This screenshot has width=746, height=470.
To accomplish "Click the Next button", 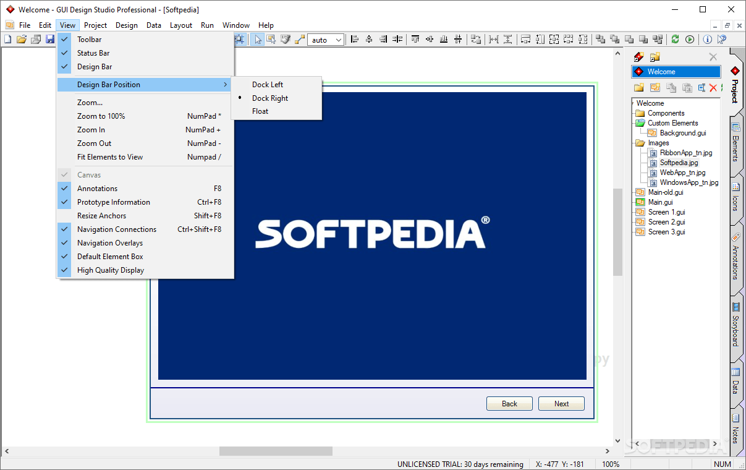I will [561, 404].
